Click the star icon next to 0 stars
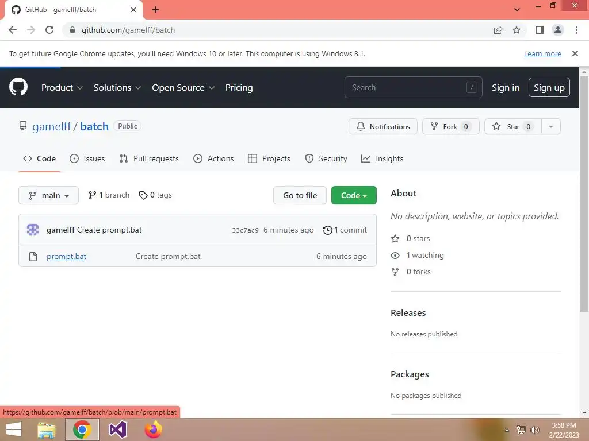Viewport: 589px width, 441px height. pos(395,238)
